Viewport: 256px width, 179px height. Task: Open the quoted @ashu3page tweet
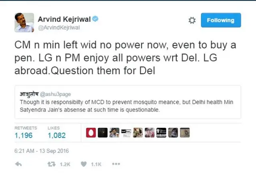tap(128, 102)
